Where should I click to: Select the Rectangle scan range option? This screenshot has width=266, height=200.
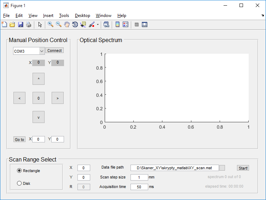click(x=19, y=171)
